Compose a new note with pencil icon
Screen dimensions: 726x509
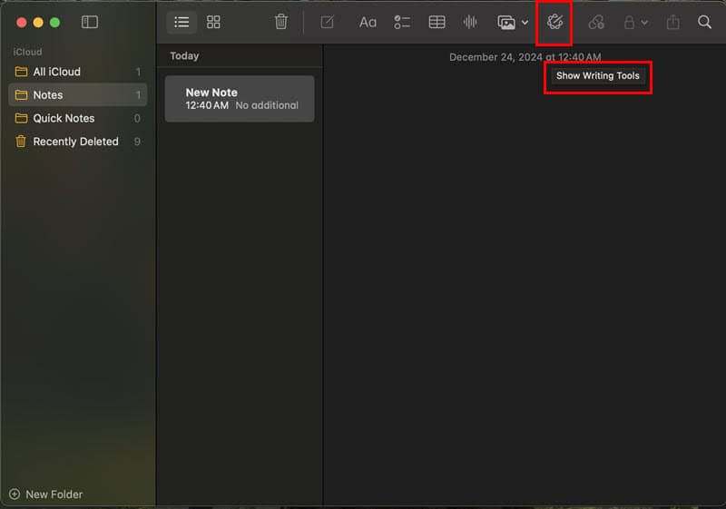click(x=327, y=22)
